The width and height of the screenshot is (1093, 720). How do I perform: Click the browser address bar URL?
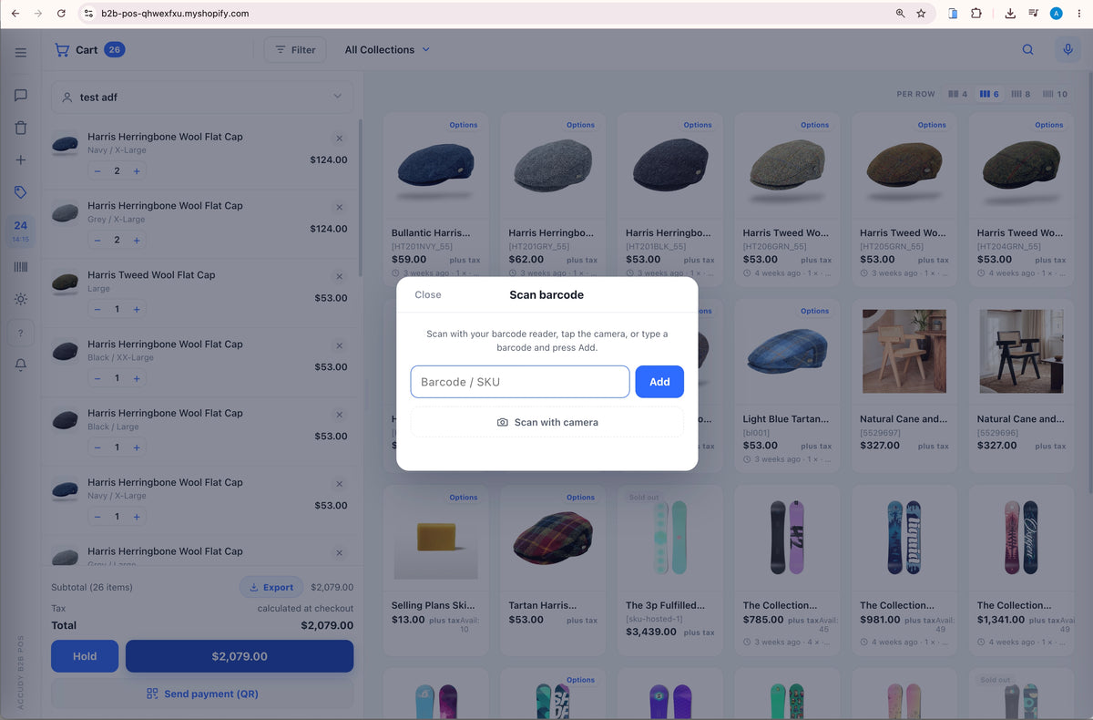click(173, 14)
